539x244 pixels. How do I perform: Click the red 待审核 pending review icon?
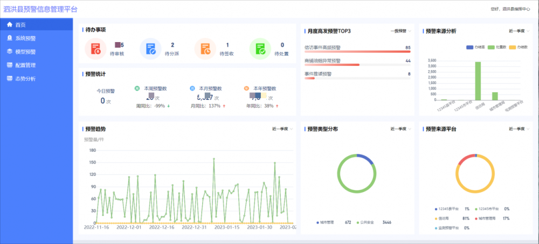coord(95,49)
